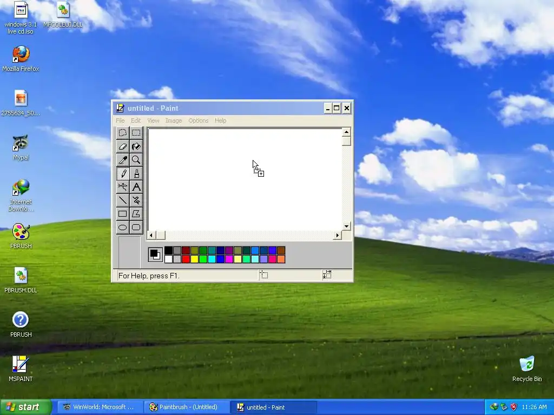The width and height of the screenshot is (554, 415).
Task: Pick the bright cyan palette color
Action: pyautogui.click(x=212, y=259)
